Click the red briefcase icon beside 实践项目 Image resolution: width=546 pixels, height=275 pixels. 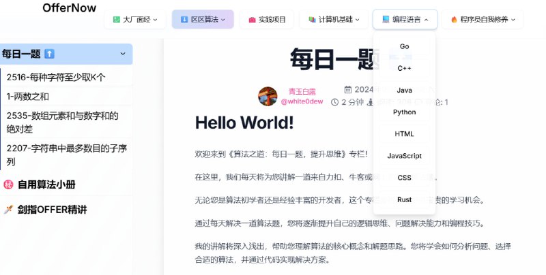[x=252, y=20]
